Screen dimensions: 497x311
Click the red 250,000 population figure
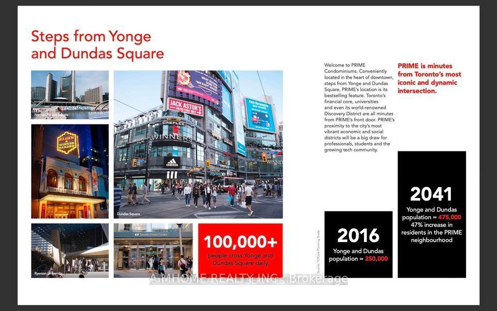[x=376, y=259]
